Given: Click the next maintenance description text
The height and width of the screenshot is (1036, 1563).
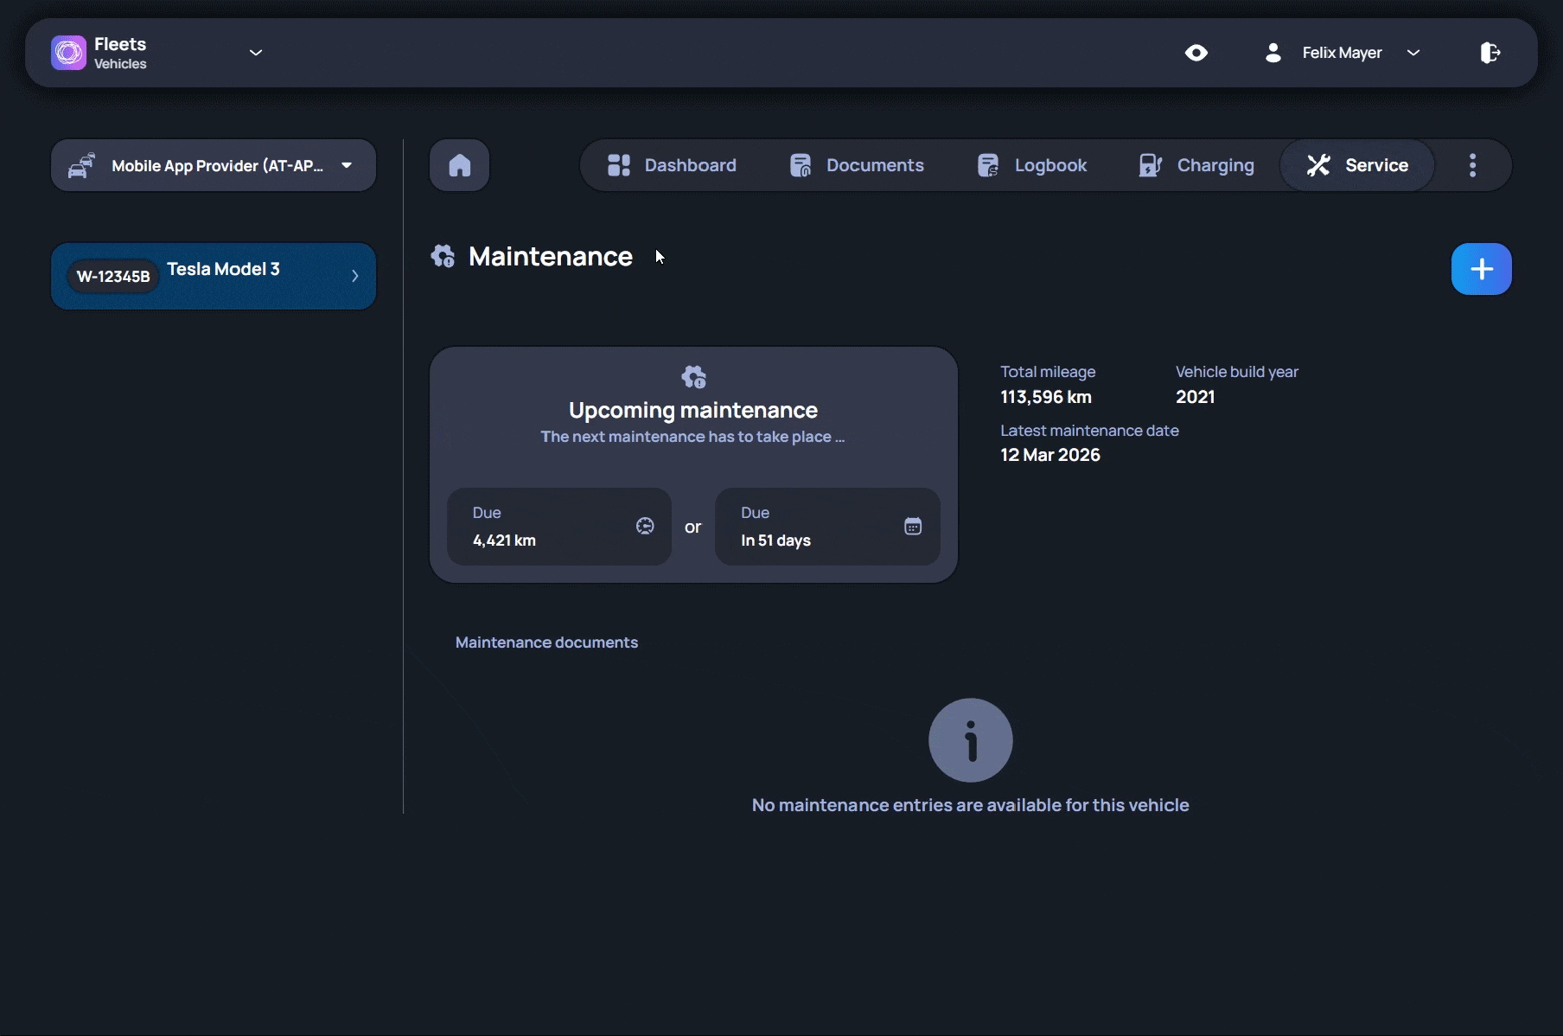Looking at the screenshot, I should 692,437.
